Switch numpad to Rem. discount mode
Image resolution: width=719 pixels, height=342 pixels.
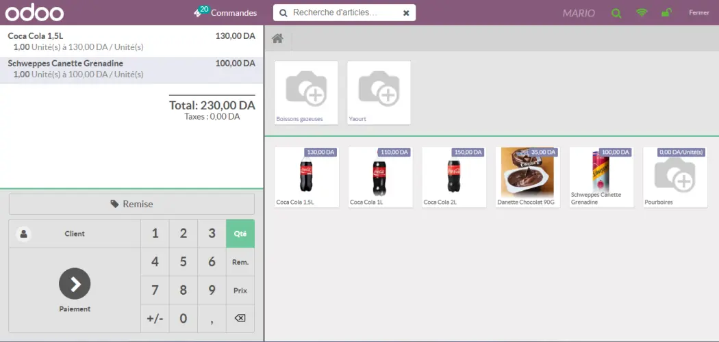[x=240, y=262]
